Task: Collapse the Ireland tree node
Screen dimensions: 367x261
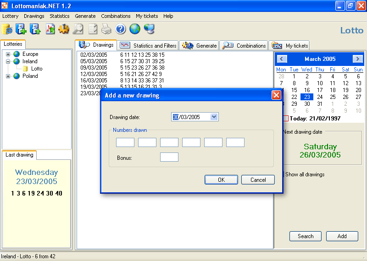Action: [x=8, y=61]
